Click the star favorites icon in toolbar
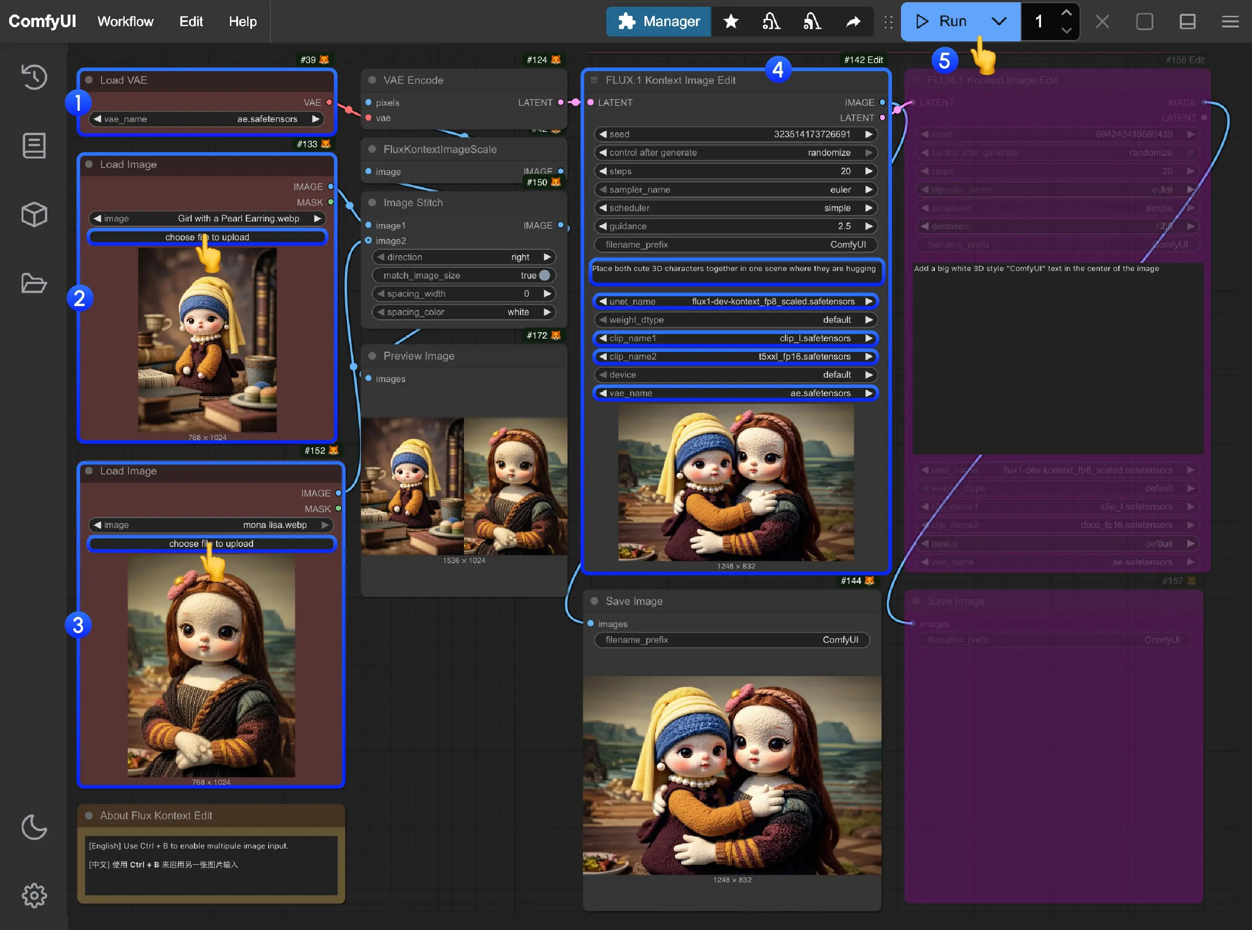The height and width of the screenshot is (930, 1252). click(x=730, y=22)
